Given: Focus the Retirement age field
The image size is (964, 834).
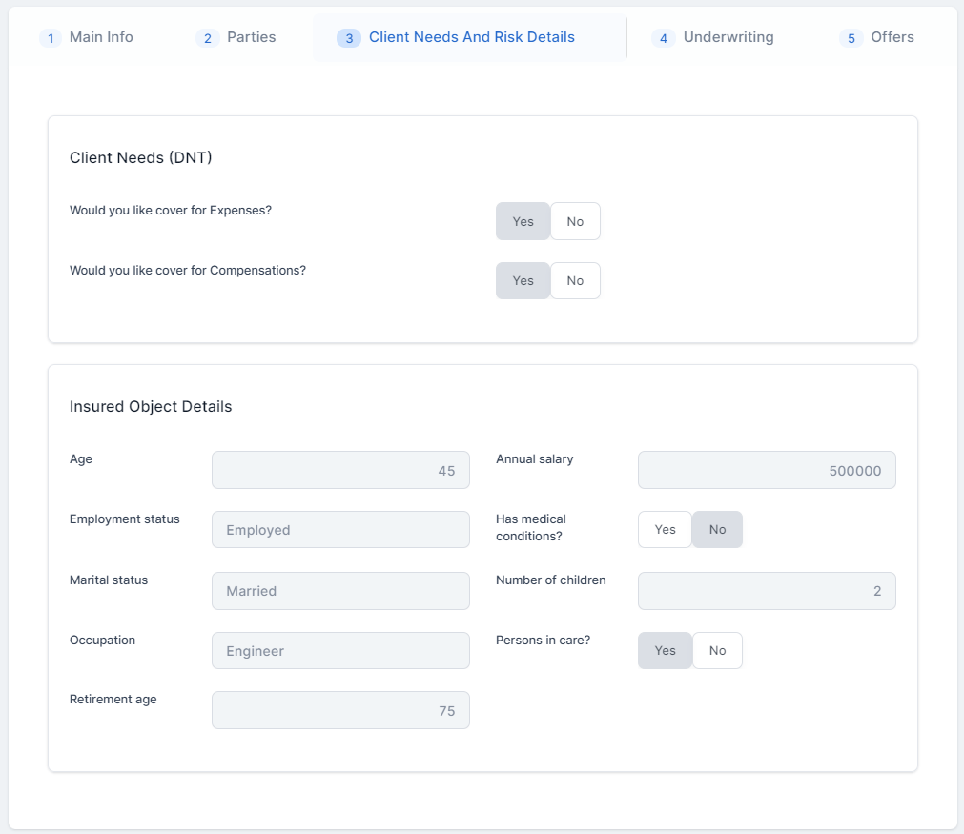Looking at the screenshot, I should (x=340, y=710).
